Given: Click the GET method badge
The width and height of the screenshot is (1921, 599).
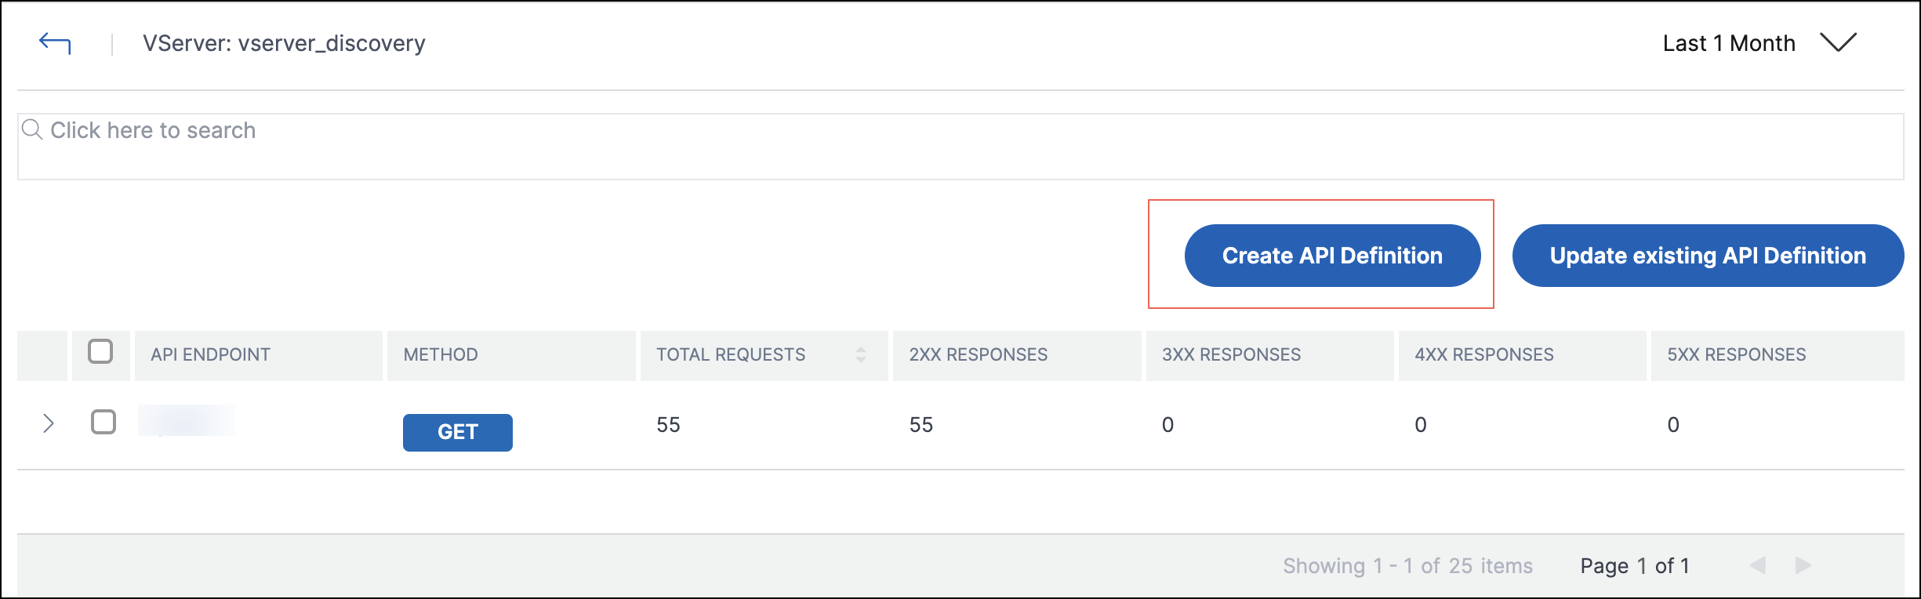Looking at the screenshot, I should click(458, 432).
